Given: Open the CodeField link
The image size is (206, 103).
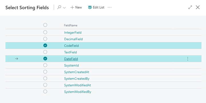Looking at the screenshot, I should pos(72,46).
